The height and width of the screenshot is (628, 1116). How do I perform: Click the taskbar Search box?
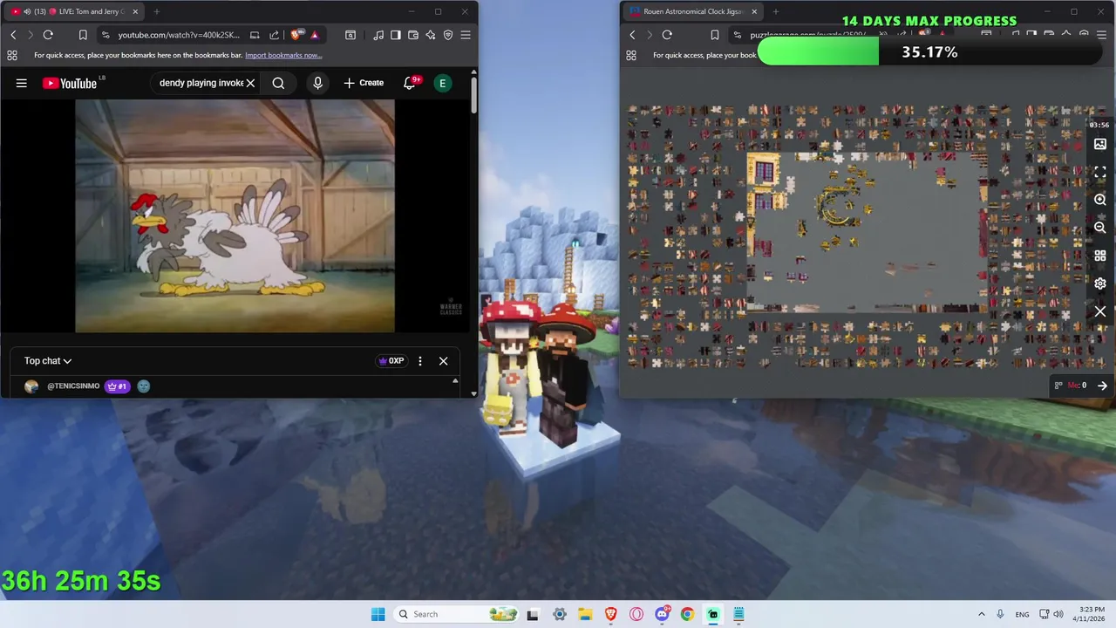click(x=456, y=614)
